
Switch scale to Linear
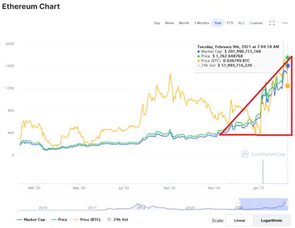point(240,221)
